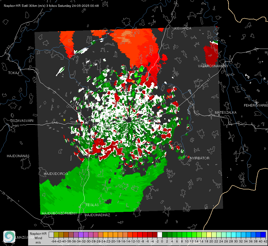The height and width of the screenshot is (246, 268).
Task: Click the NAGYKÁLLÓ label over radar echoes
Action: tap(130, 145)
